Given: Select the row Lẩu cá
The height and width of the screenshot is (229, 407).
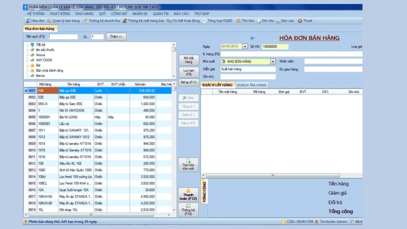Looking at the screenshot, I should coord(98,124).
